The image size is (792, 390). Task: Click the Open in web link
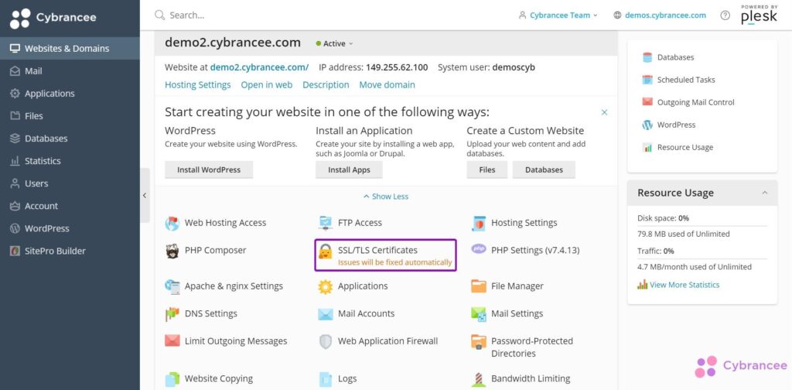tap(267, 85)
